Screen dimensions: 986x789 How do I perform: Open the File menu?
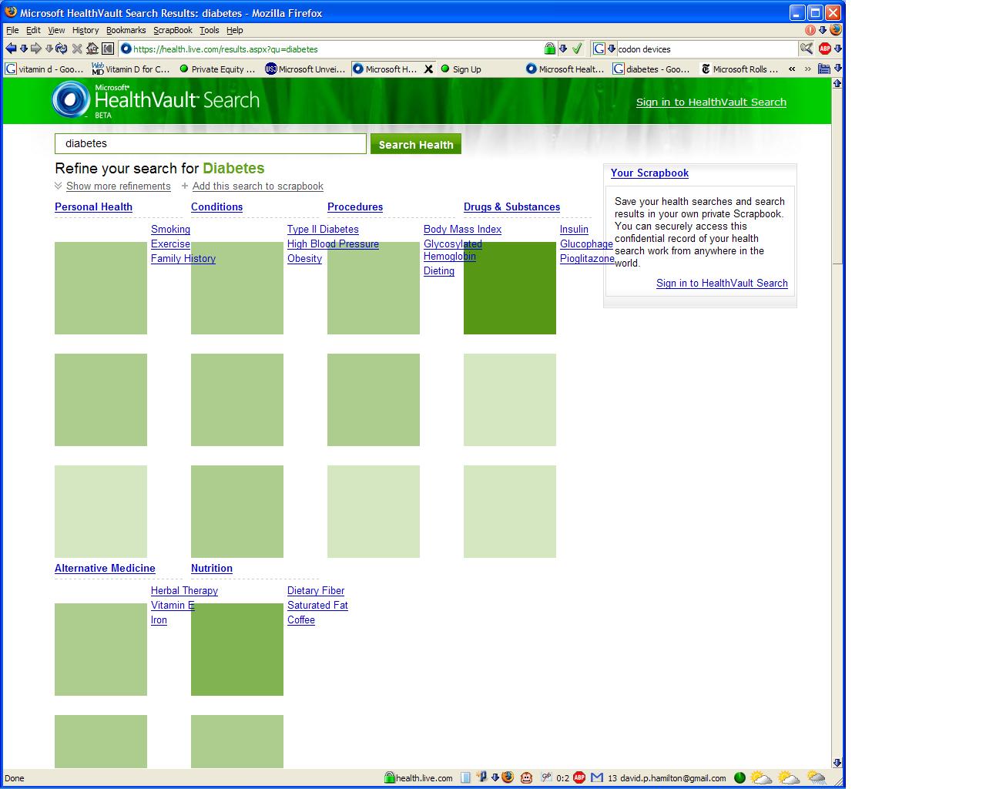point(12,30)
